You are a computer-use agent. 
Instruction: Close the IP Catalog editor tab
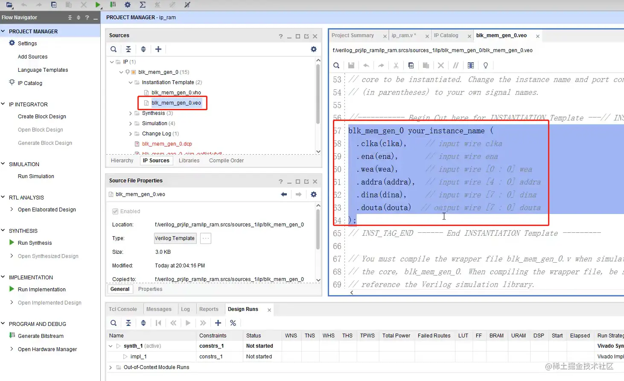[469, 36]
